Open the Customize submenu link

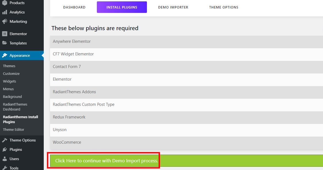[x=11, y=73]
